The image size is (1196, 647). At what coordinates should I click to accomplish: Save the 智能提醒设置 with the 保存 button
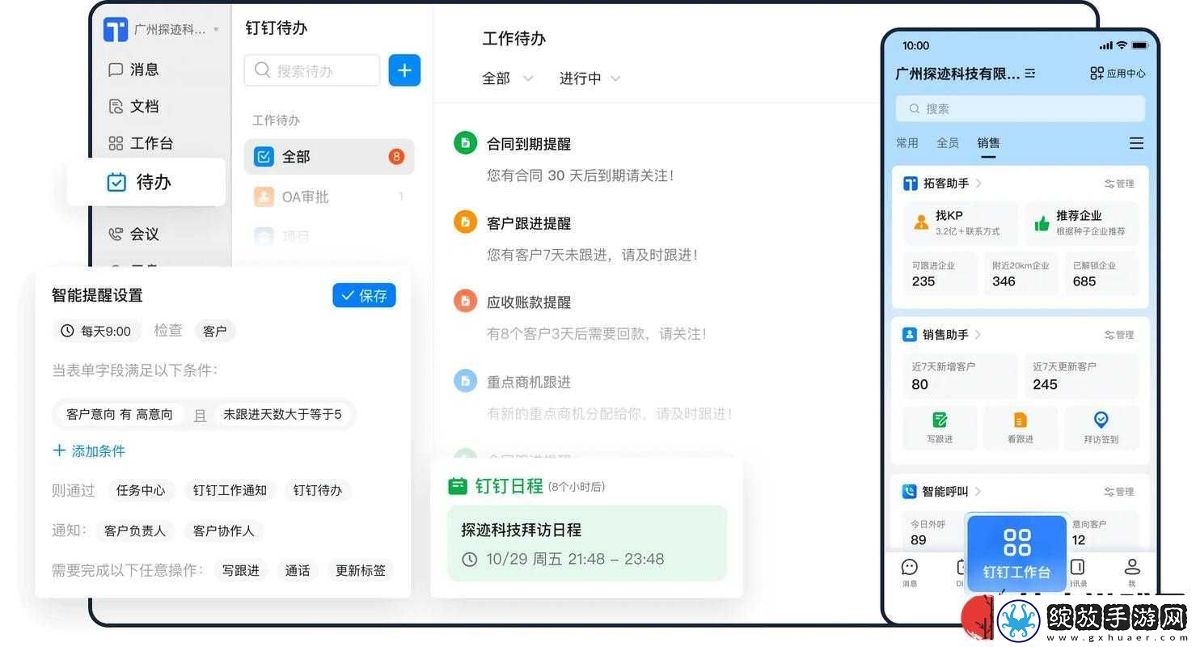pos(364,295)
